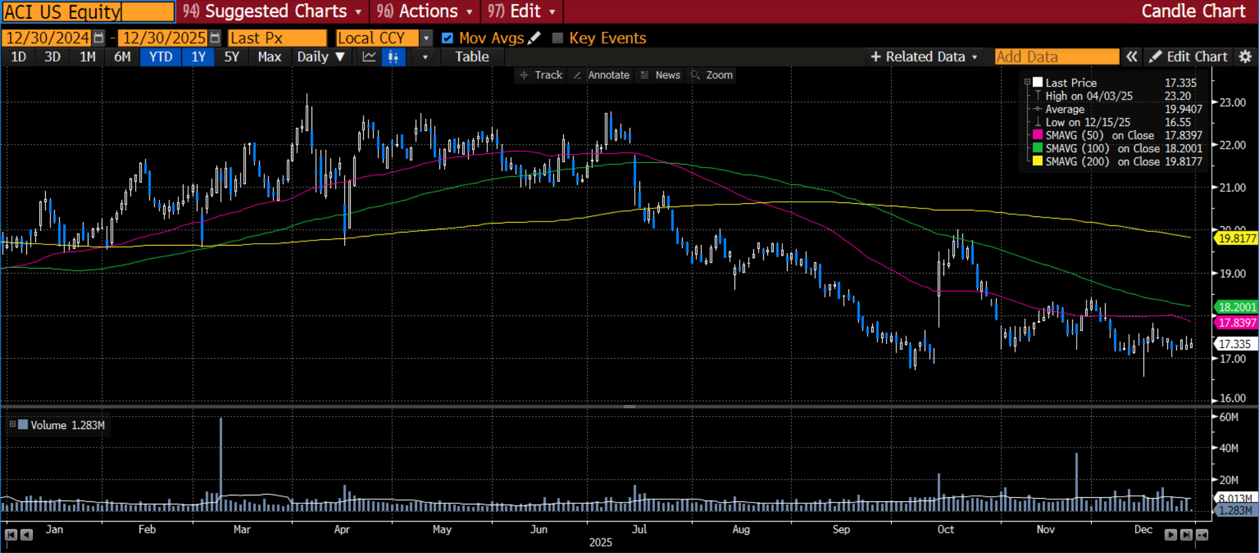1259x553 pixels.
Task: Open chart settings gear icon
Action: [x=1245, y=57]
